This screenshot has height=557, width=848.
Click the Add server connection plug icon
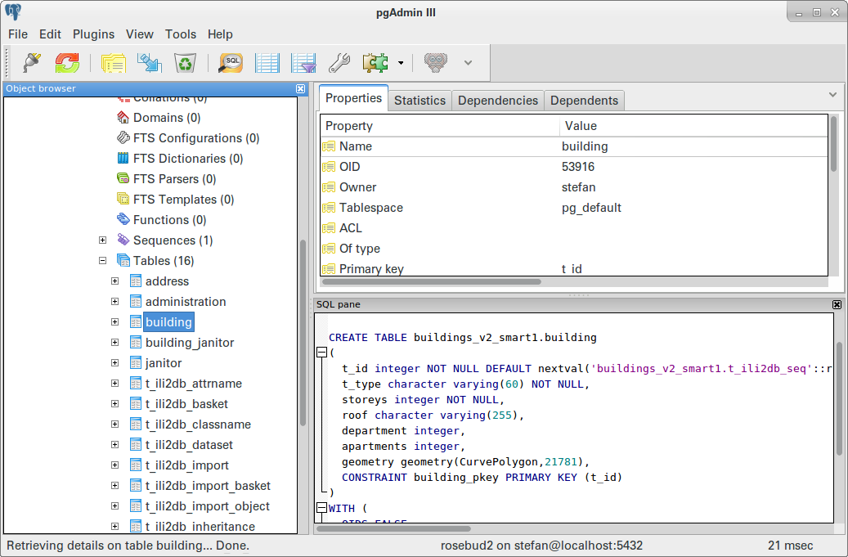[32, 63]
